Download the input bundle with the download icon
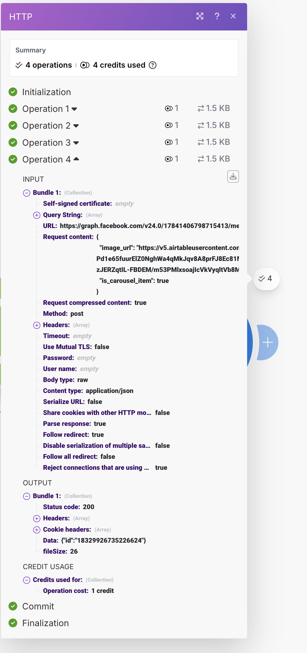307x653 pixels. tap(233, 177)
